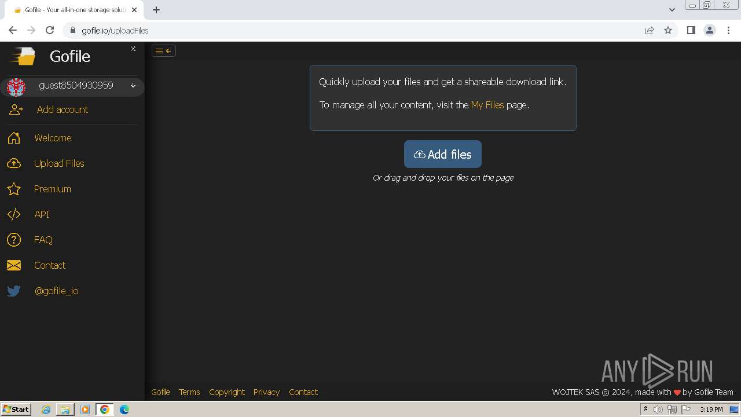Click the Chrome taskbar icon
The height and width of the screenshot is (417, 741).
coord(105,409)
